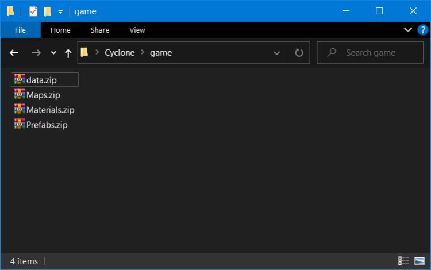The image size is (431, 270).
Task: Open the Help question mark icon
Action: point(422,30)
